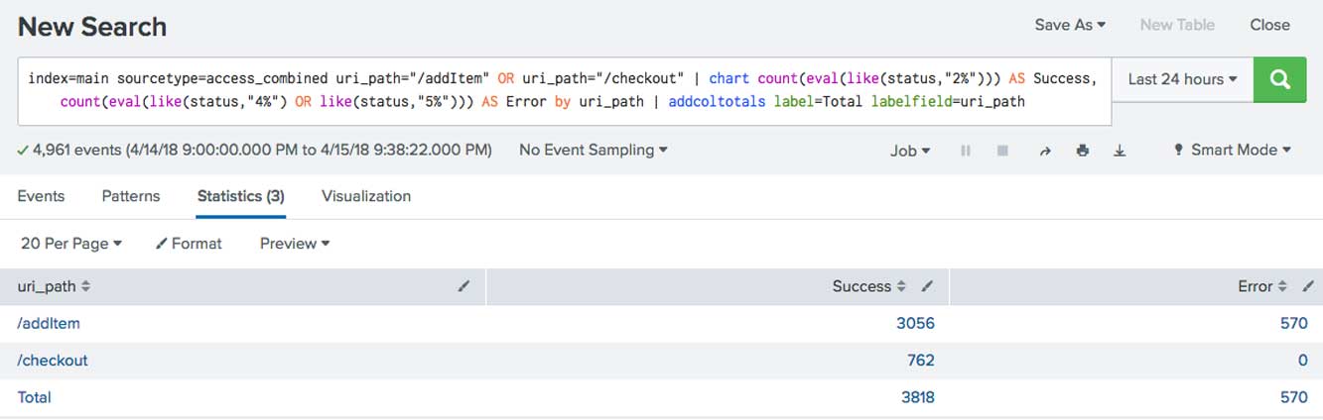Screen dimensions: 1323x420
Task: Edit the Success column pencil icon
Action: tap(927, 286)
